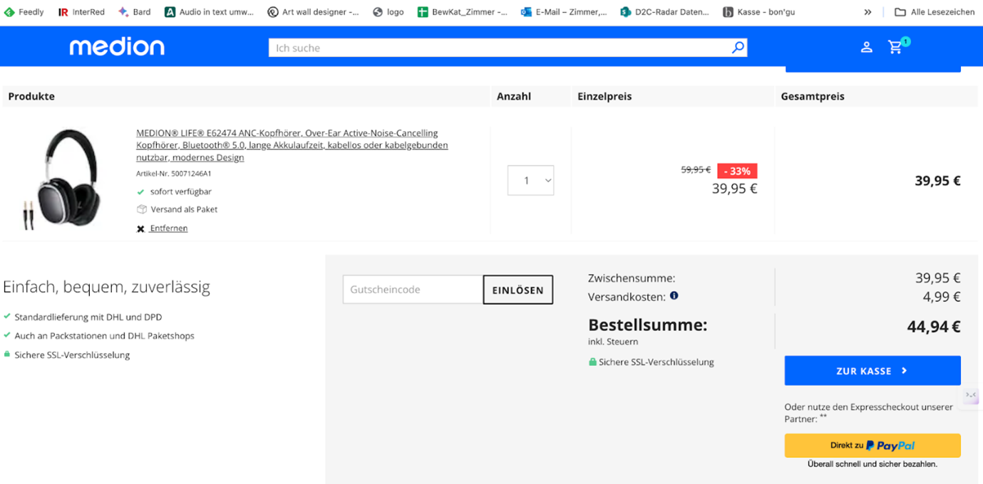983x484 pixels.
Task: Click the ZUR KASSE button
Action: tap(873, 371)
